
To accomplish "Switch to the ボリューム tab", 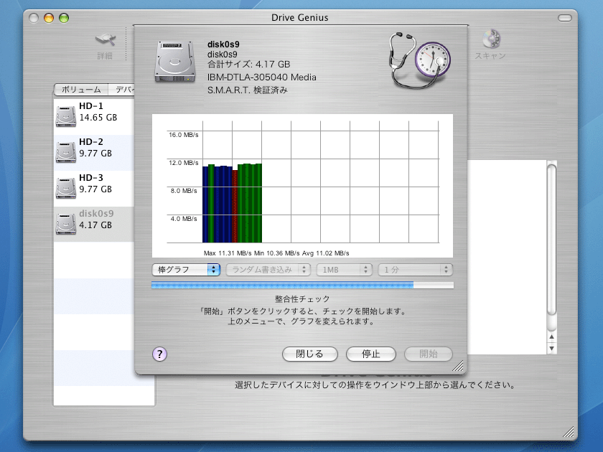I will (81, 90).
